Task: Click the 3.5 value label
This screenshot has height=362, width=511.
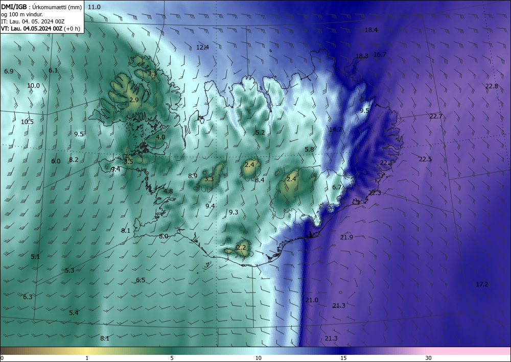Action: point(128,161)
